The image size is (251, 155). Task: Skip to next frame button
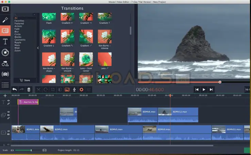[211, 90]
